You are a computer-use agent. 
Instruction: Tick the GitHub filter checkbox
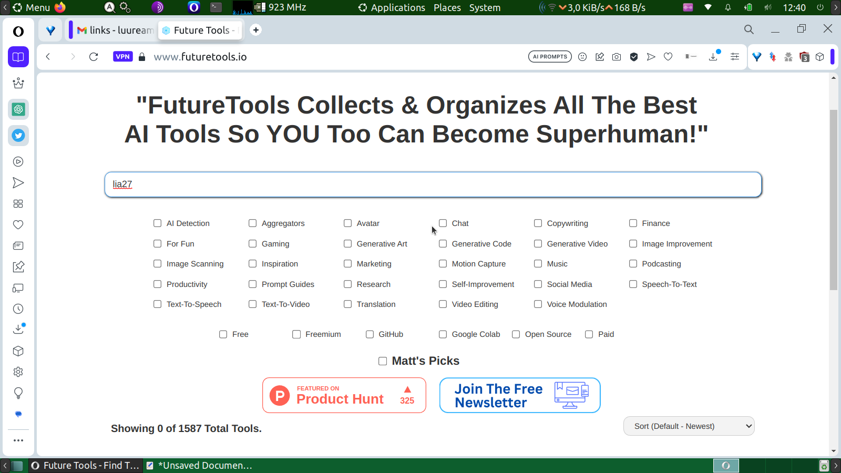pos(370,334)
